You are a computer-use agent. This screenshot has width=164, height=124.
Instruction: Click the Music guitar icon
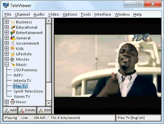pos(13,64)
